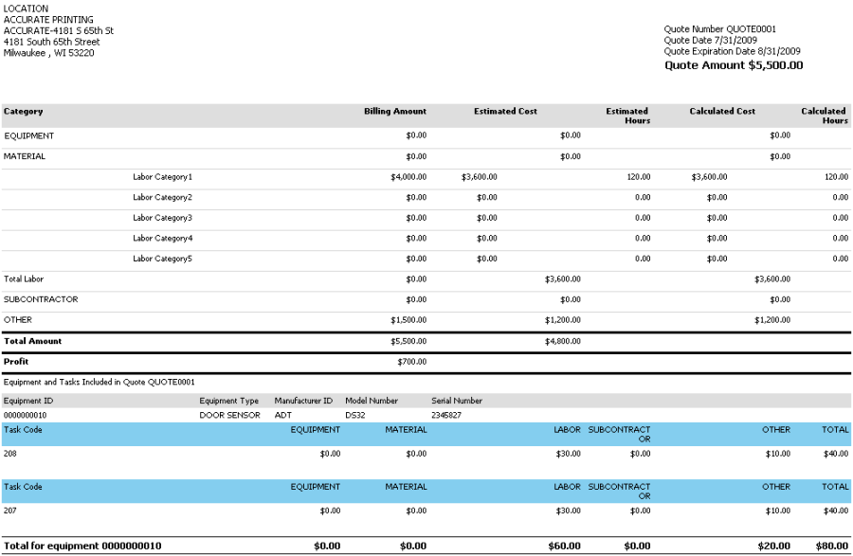Image resolution: width=853 pixels, height=556 pixels.
Task: Click task code 208
Action: (10, 454)
